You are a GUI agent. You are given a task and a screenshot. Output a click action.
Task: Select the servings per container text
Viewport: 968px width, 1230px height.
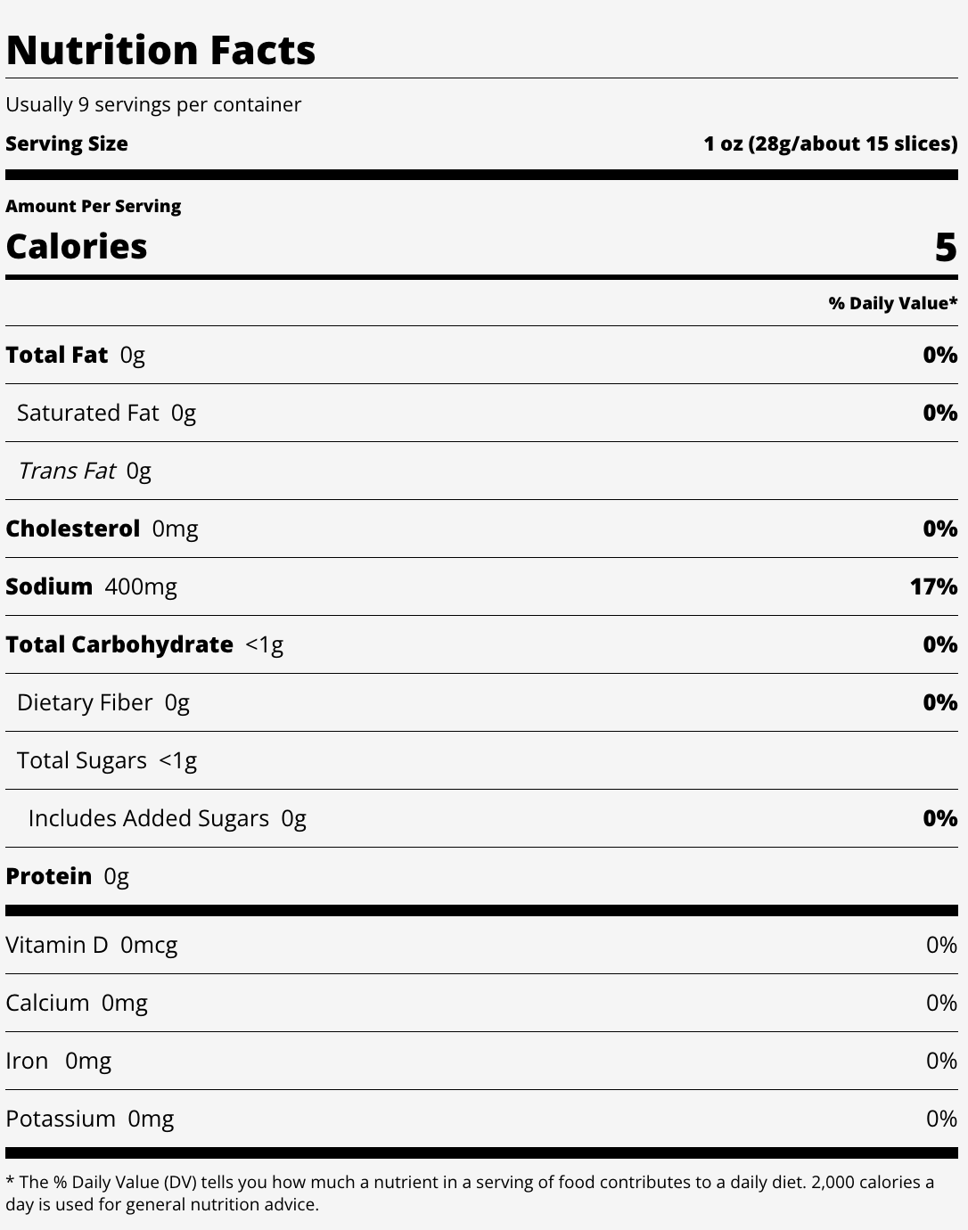pos(153,104)
